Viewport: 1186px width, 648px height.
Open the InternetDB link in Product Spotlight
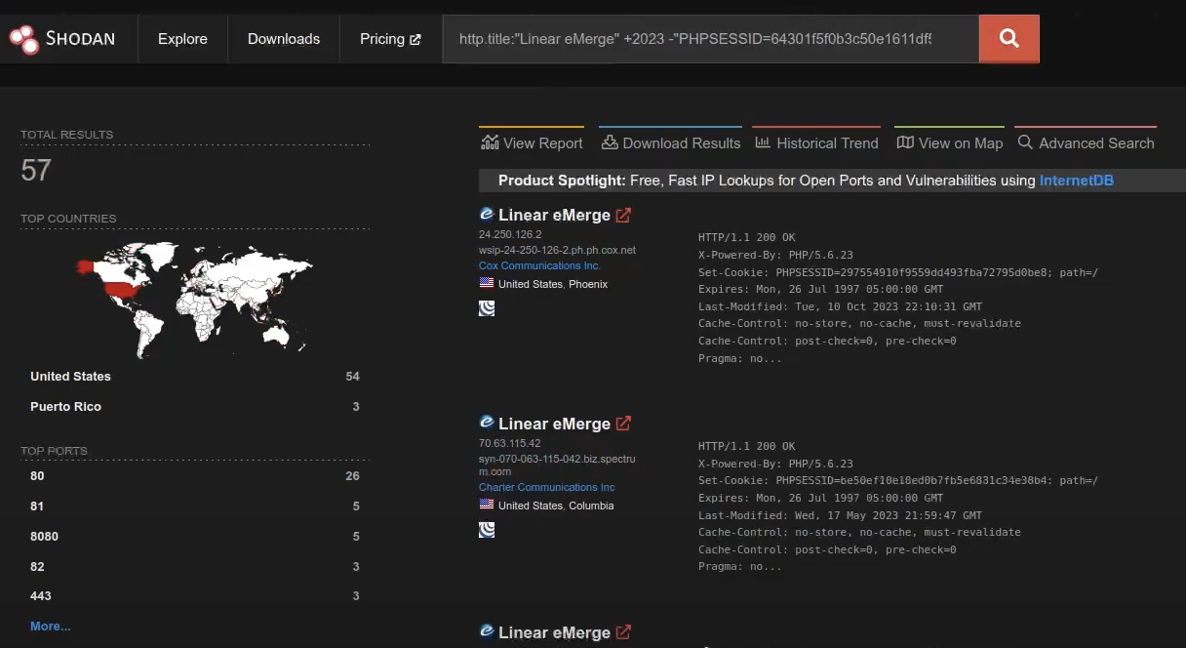[x=1076, y=180]
